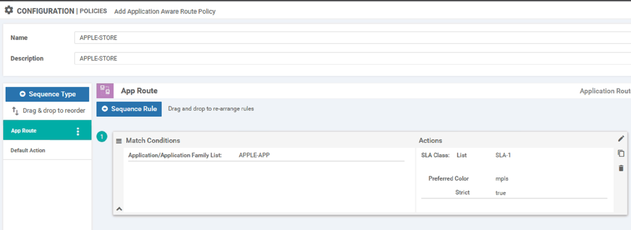Click the Drag & drop reorder arrows icon

tap(16, 111)
